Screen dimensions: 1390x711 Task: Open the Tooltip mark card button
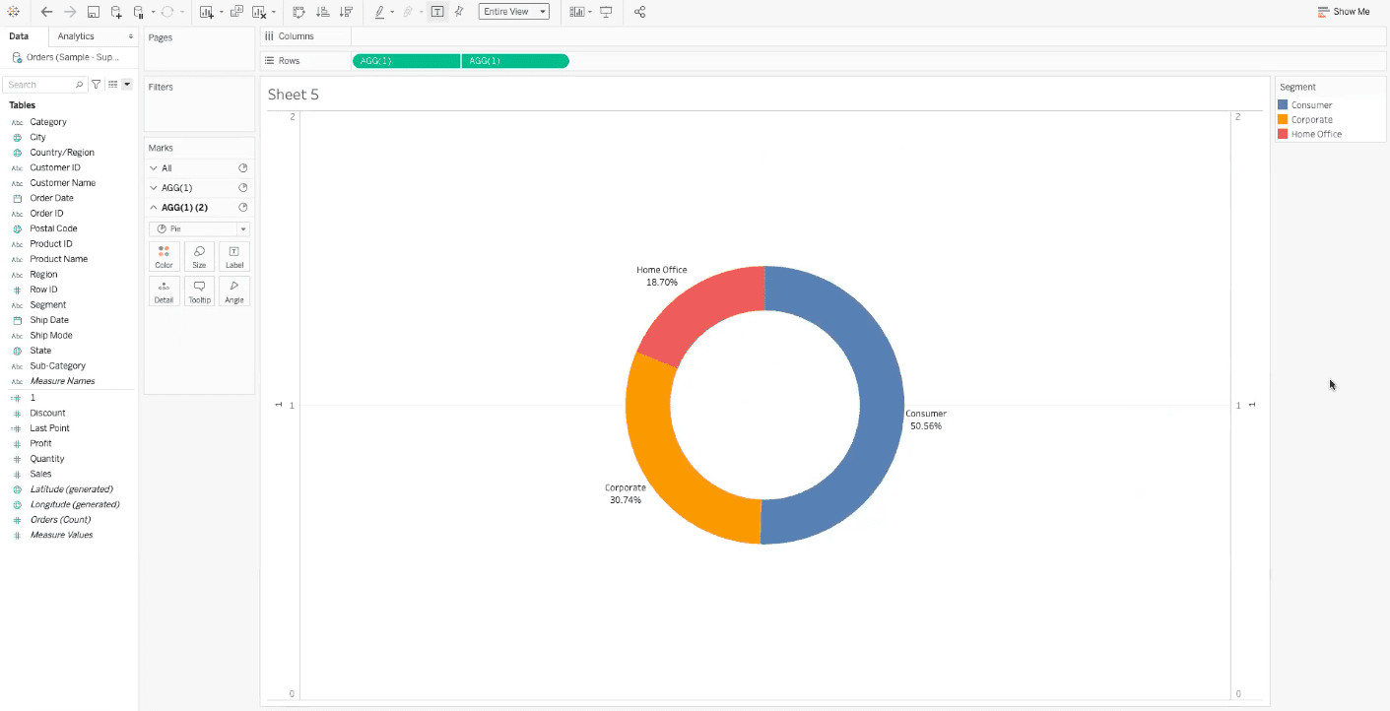coord(199,291)
